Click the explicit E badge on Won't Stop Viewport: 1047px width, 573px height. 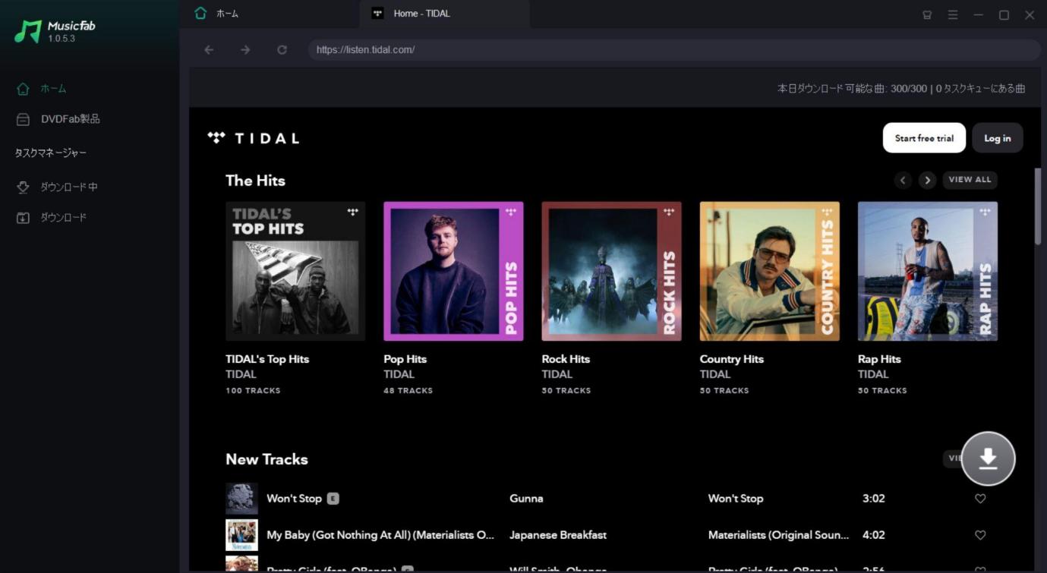(x=333, y=499)
